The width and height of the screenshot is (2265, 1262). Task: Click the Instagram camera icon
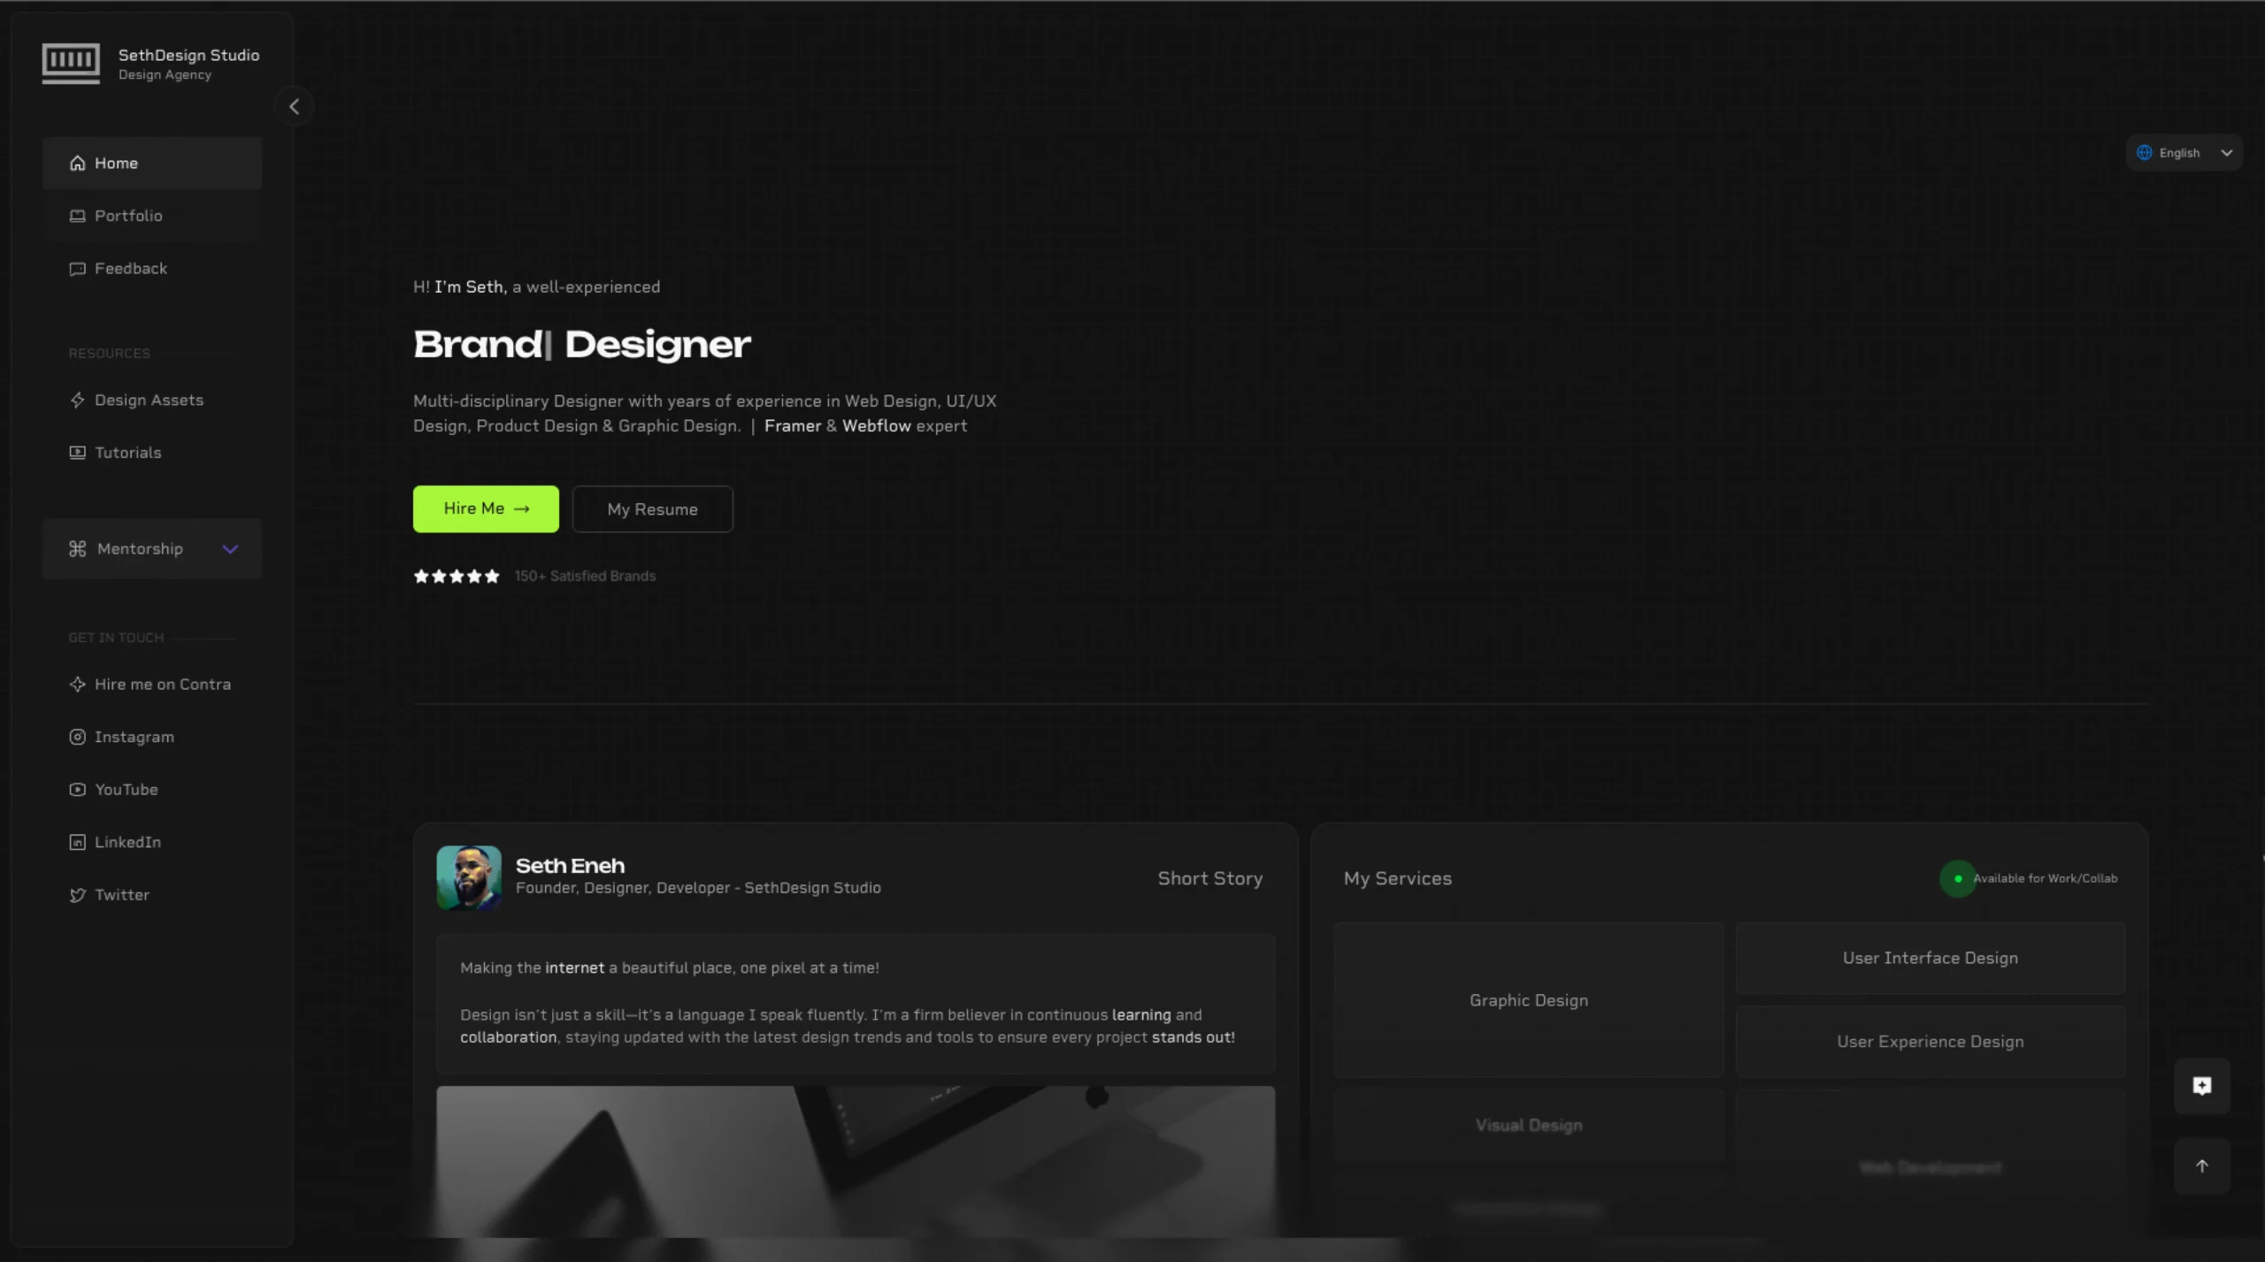point(78,738)
